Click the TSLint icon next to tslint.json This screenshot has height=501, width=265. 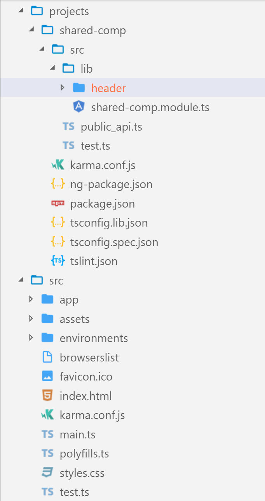(x=58, y=261)
